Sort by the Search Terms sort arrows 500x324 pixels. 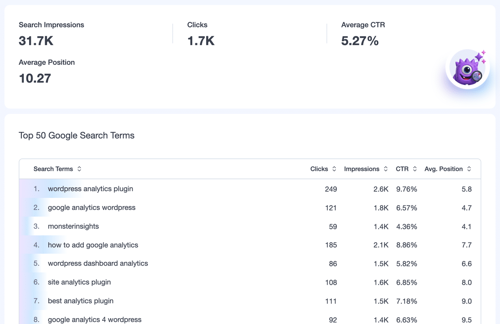tap(79, 169)
